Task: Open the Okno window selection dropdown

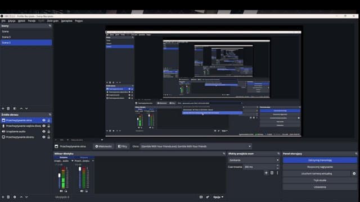Action: [196, 146]
